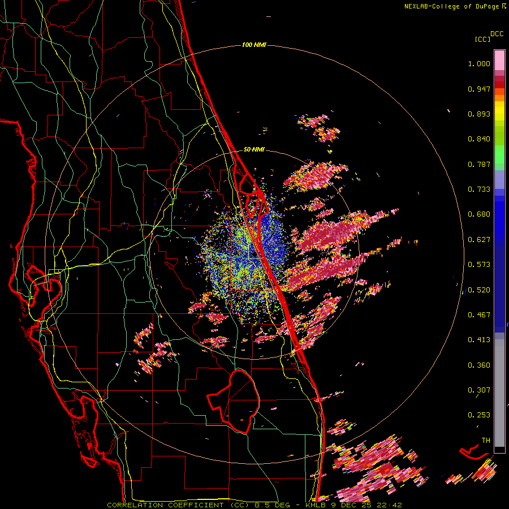Click the 0.573 scale value
Viewport: 509px width, 509px height.
[479, 265]
